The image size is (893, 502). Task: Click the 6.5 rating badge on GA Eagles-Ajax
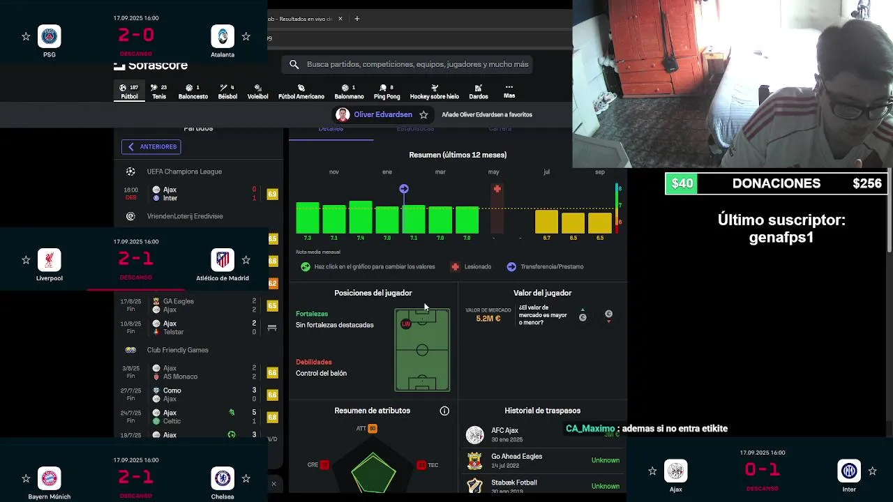coord(272,305)
